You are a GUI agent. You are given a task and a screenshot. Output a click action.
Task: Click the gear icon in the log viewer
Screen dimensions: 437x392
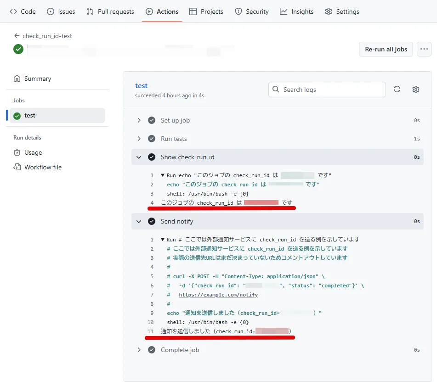[x=415, y=90]
